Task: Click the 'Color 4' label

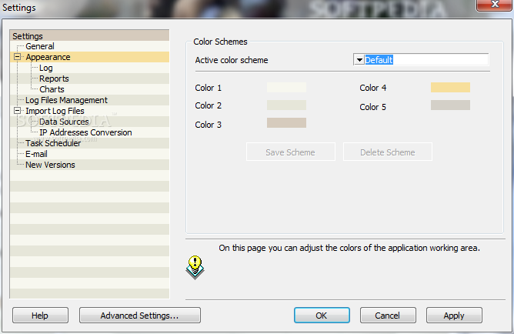Action: (x=373, y=88)
